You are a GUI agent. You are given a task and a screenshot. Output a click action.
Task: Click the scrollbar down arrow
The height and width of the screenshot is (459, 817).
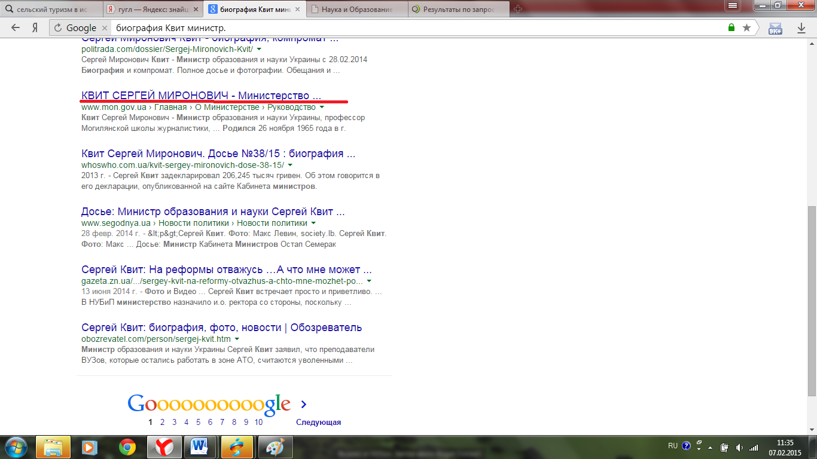812,429
